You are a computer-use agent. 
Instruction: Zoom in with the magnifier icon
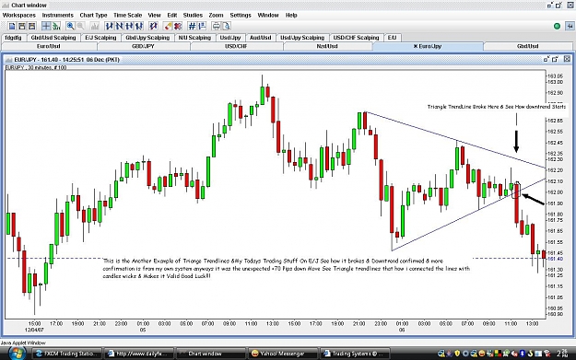[70, 26]
